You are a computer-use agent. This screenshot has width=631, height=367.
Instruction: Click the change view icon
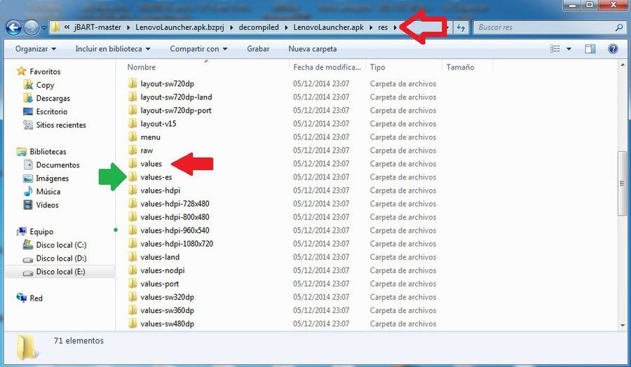point(555,48)
